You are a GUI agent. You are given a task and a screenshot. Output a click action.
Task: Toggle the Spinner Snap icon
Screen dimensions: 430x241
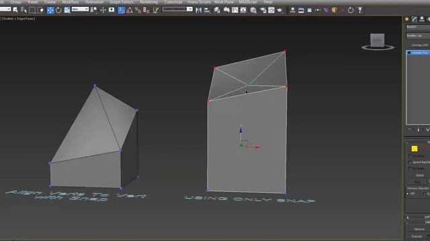[x=146, y=10]
